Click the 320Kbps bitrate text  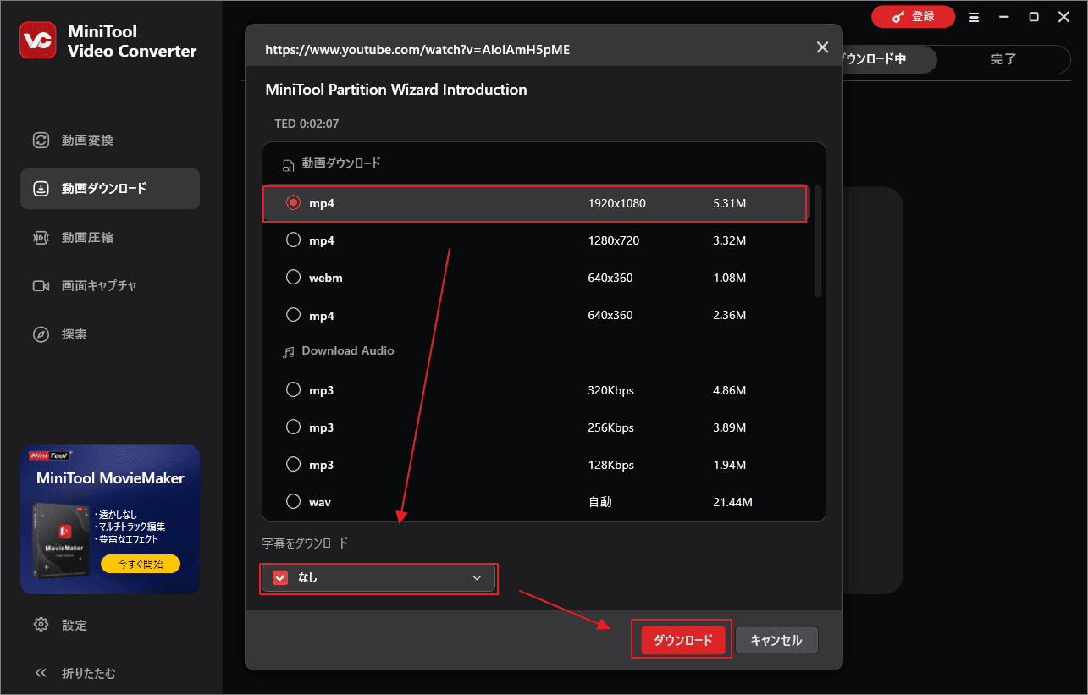pyautogui.click(x=611, y=390)
